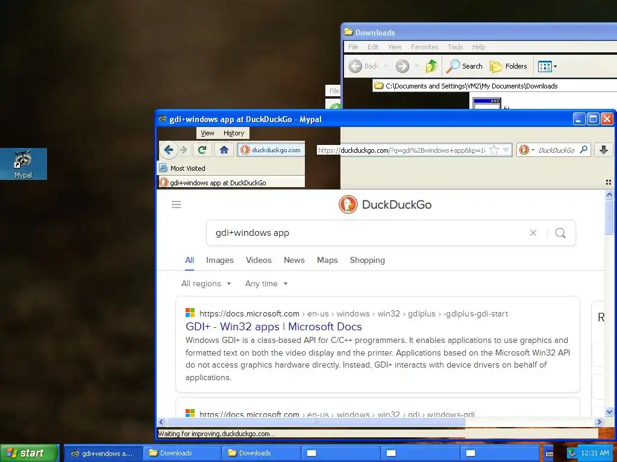617x462 pixels.
Task: Expand the All regions filter
Action: [x=206, y=284]
